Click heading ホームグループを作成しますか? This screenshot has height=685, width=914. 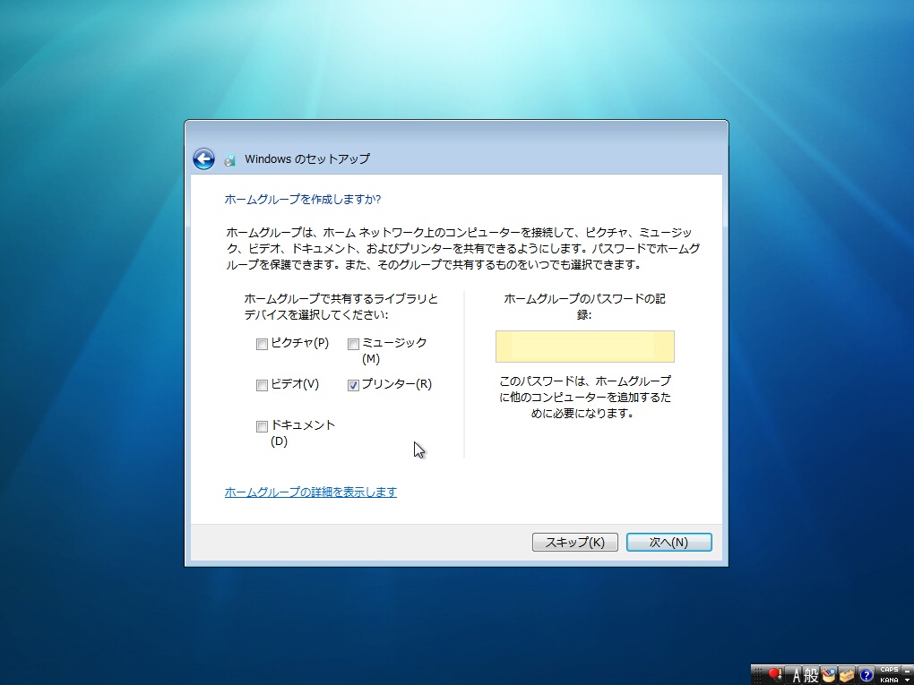[x=303, y=199]
